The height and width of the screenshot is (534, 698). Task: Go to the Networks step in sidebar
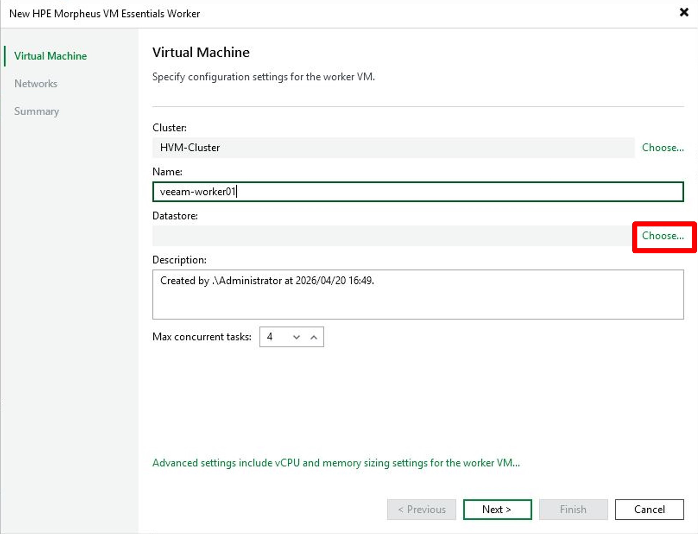[x=36, y=84]
